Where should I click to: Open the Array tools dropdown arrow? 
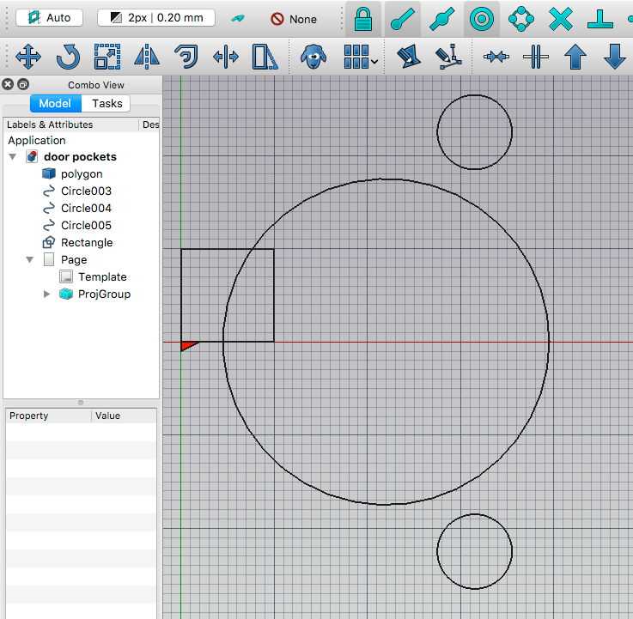(x=375, y=62)
